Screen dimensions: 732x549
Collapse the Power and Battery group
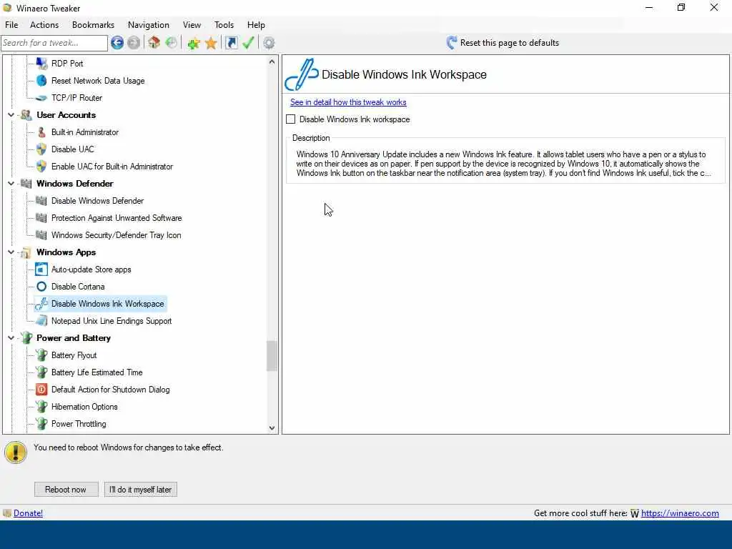pos(11,338)
